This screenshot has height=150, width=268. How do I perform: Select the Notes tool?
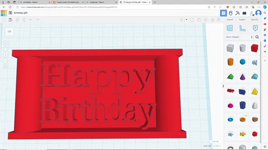[255, 28]
